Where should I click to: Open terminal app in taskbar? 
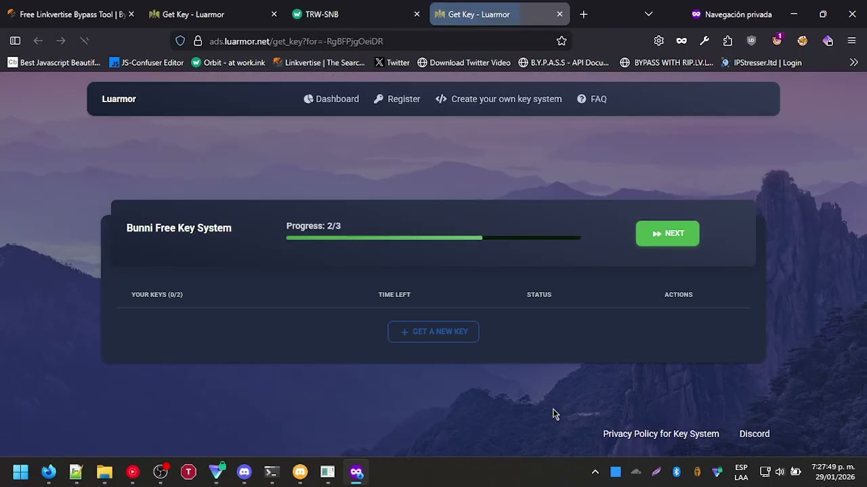(x=272, y=471)
